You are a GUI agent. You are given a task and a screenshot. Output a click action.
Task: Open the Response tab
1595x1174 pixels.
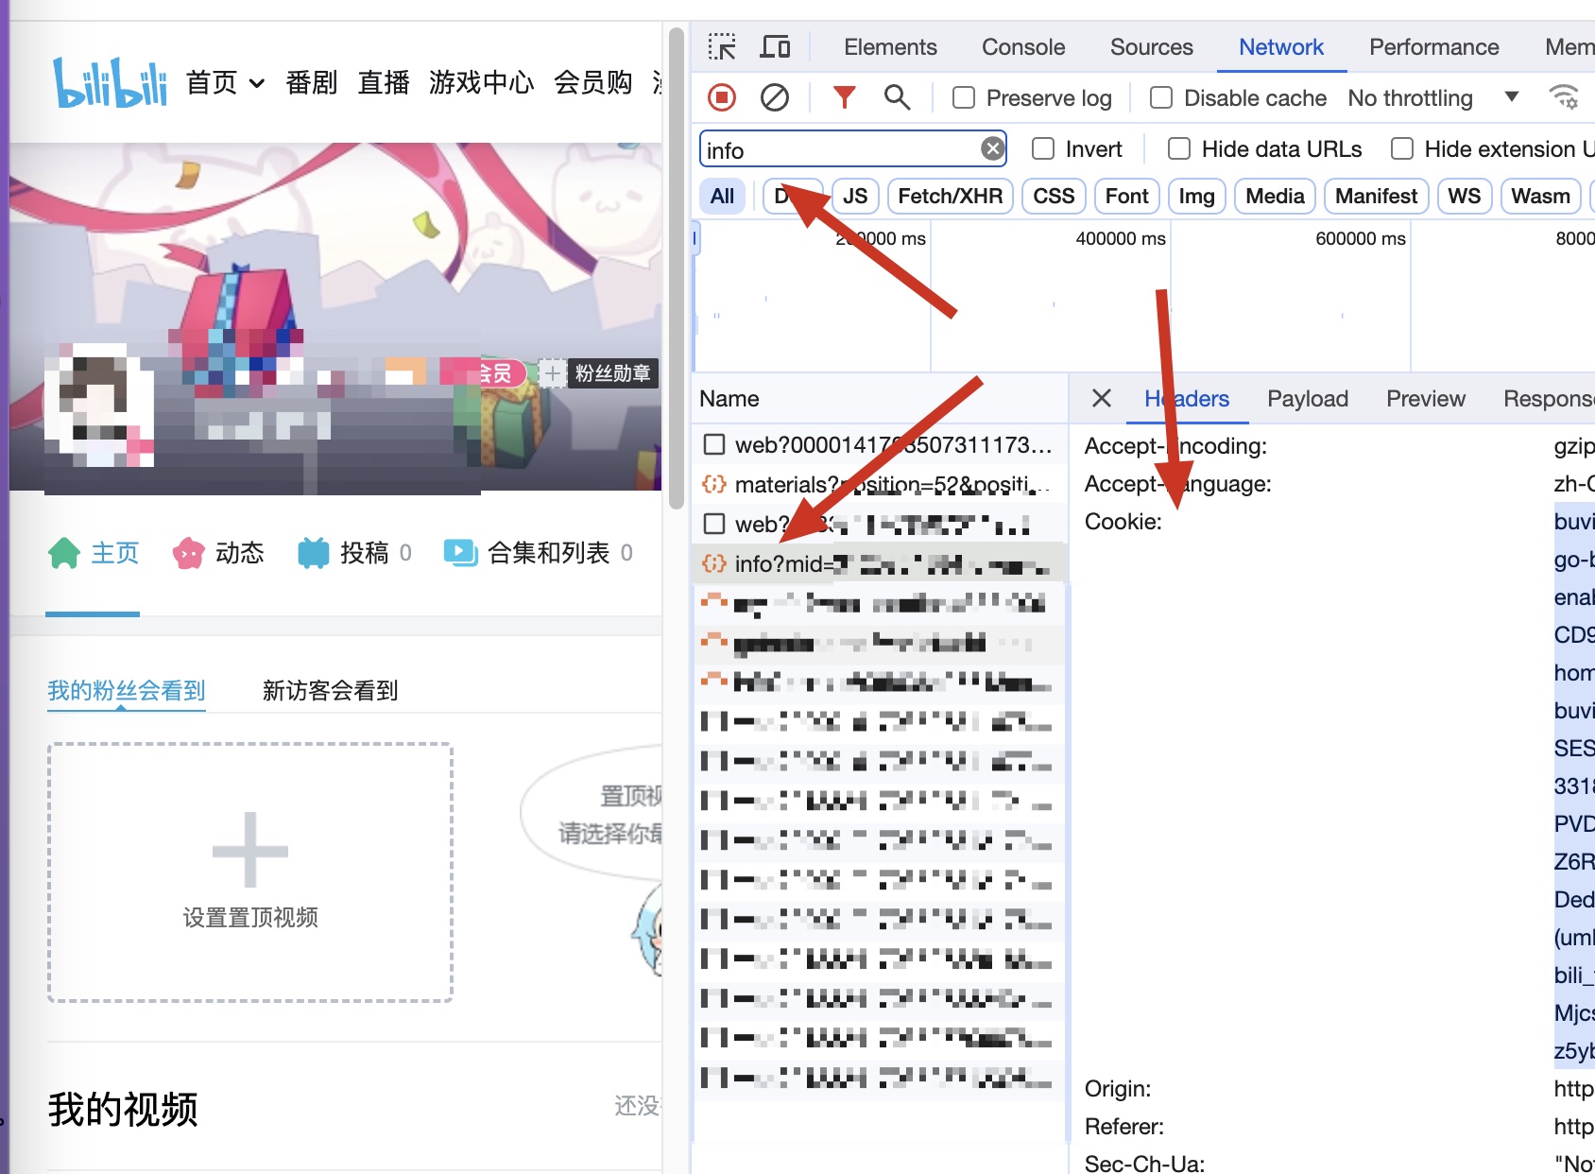[x=1548, y=398]
